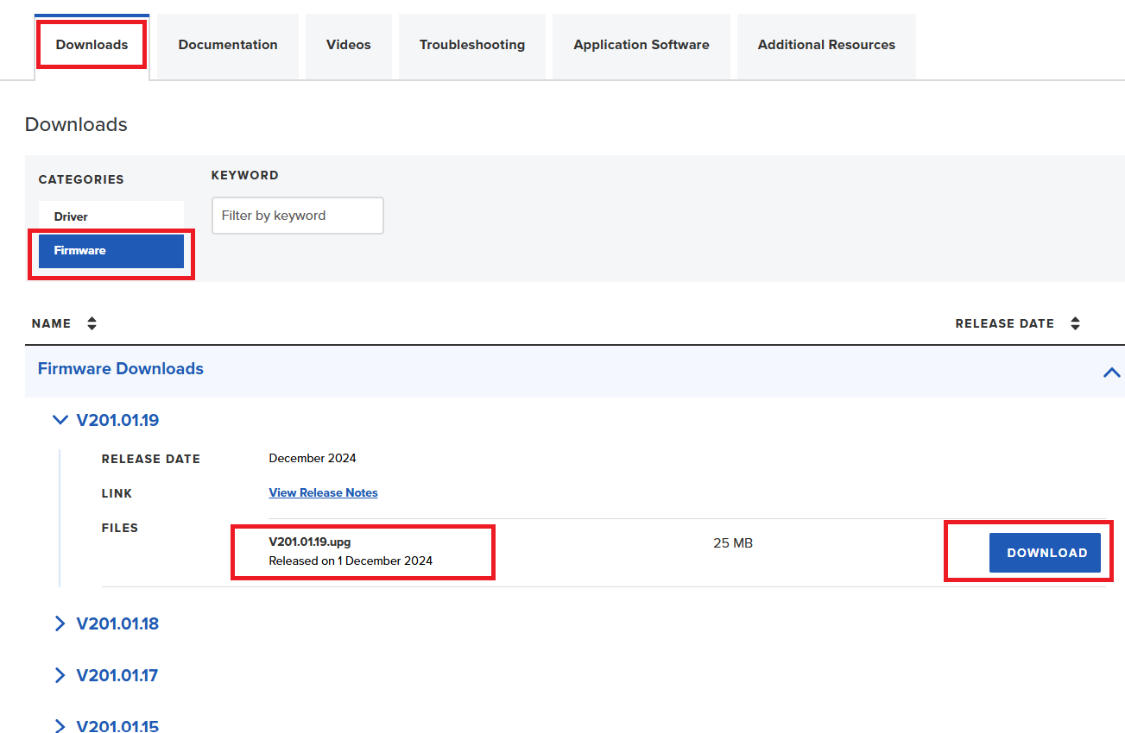This screenshot has height=733, width=1125.
Task: Open the Videos tab
Action: [349, 45]
